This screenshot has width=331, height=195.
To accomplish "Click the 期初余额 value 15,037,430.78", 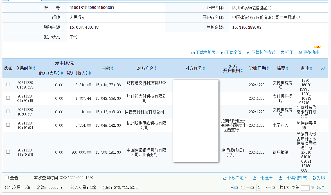I will coord(84,28).
